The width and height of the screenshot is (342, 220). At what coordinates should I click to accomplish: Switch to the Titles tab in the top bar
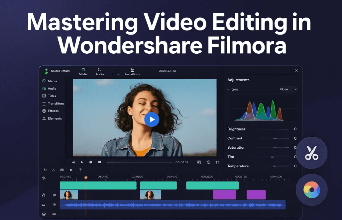point(116,71)
